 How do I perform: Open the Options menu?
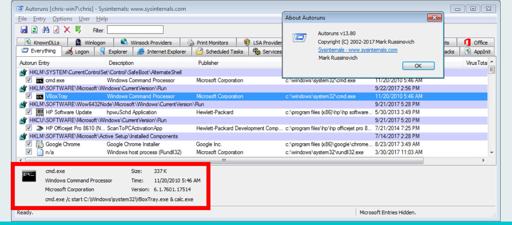coord(62,19)
